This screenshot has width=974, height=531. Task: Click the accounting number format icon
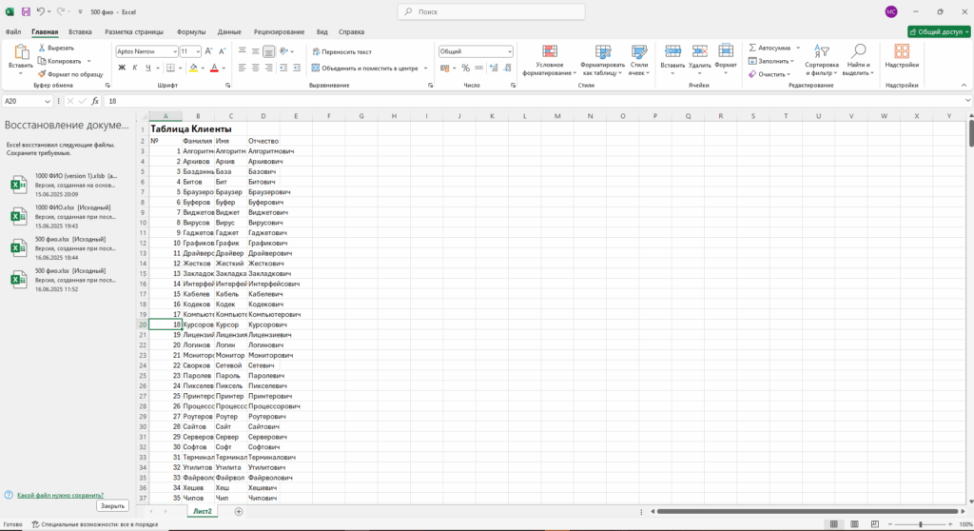tap(445, 68)
